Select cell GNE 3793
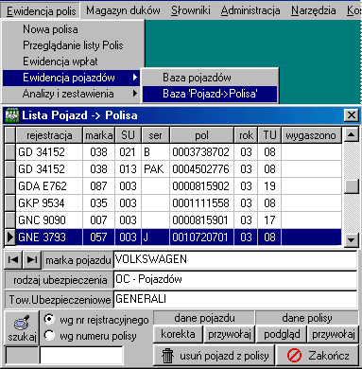The width and height of the screenshot is (362, 369). [49, 237]
